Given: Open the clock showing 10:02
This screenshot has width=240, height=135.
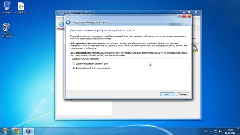Looking at the screenshot, I should coord(230,132).
